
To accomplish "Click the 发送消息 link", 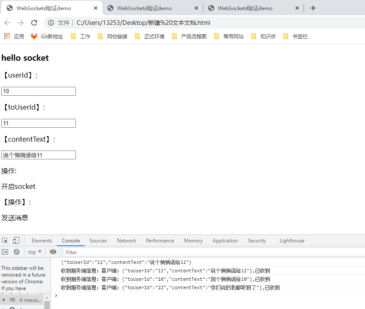I will (15, 218).
